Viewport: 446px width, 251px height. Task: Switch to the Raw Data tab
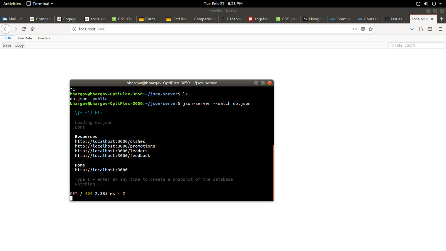pos(25,38)
